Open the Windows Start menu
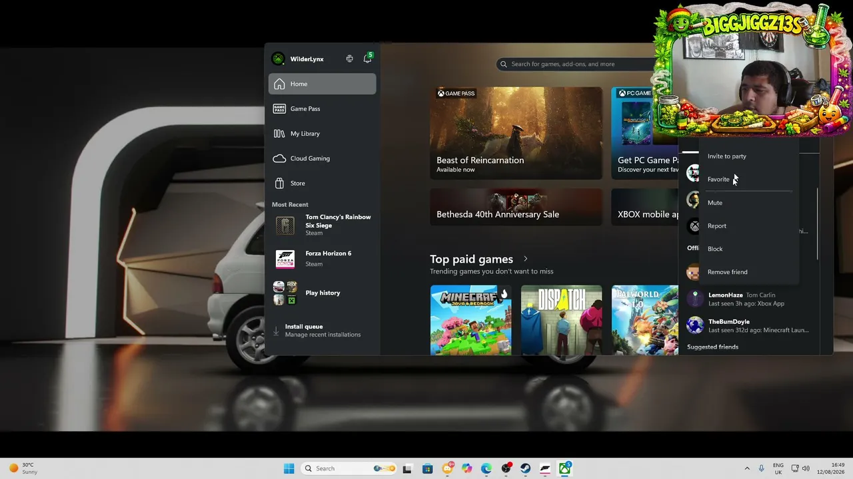Image resolution: width=853 pixels, height=479 pixels. 289,468
